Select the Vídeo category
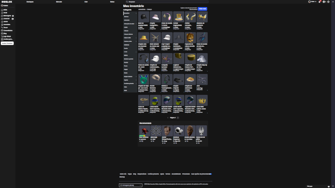Viewport: 335px width, 188px height. pos(125,87)
